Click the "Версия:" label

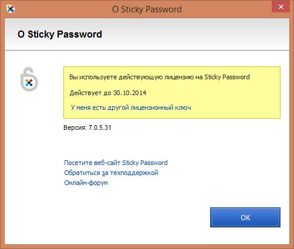[75, 127]
